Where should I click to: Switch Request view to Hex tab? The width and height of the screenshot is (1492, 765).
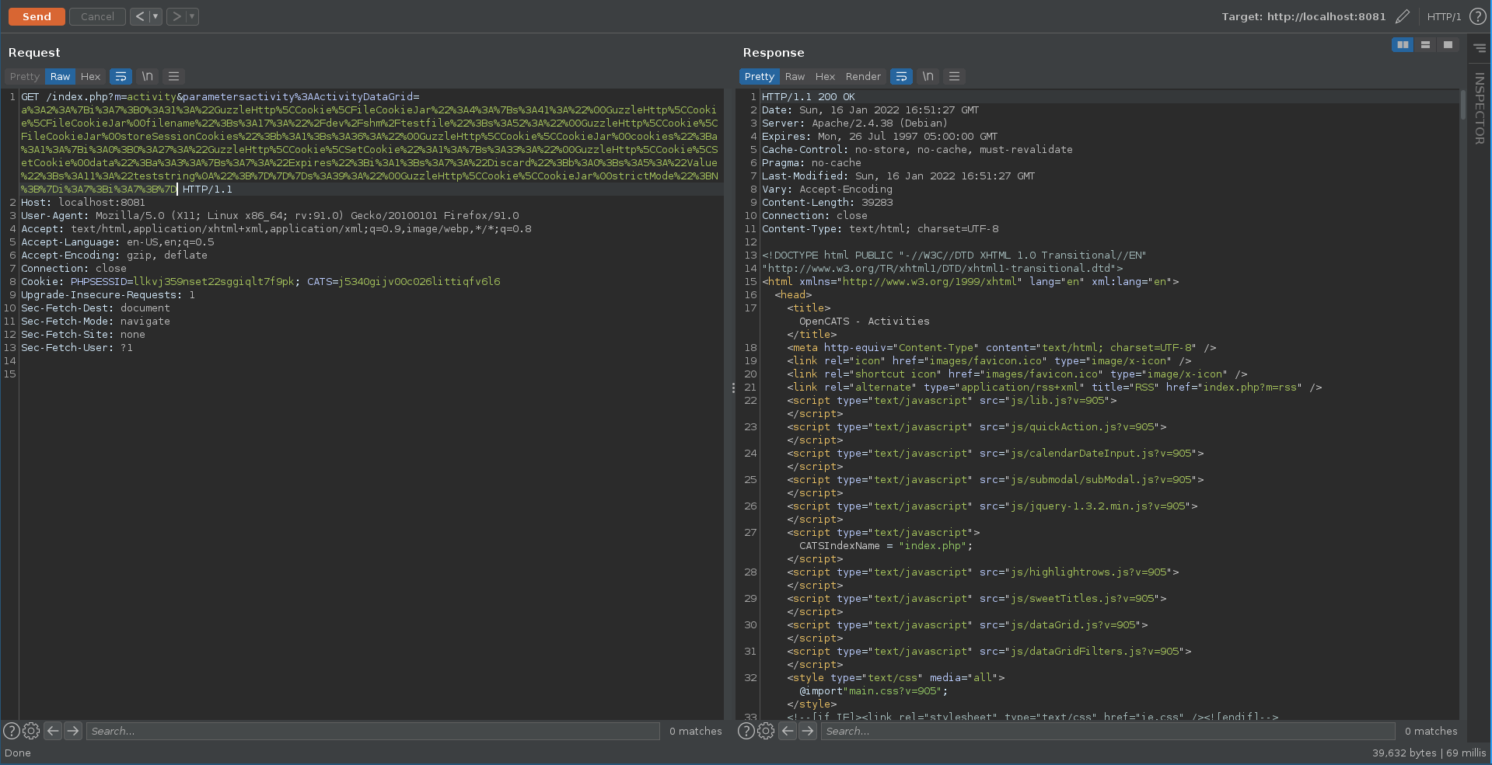(x=90, y=76)
